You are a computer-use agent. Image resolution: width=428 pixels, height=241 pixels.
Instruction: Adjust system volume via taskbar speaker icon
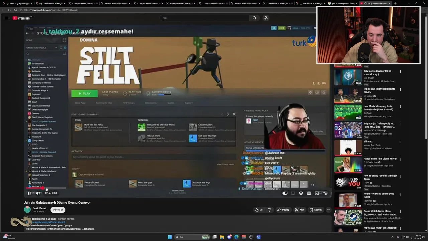tap(407, 237)
